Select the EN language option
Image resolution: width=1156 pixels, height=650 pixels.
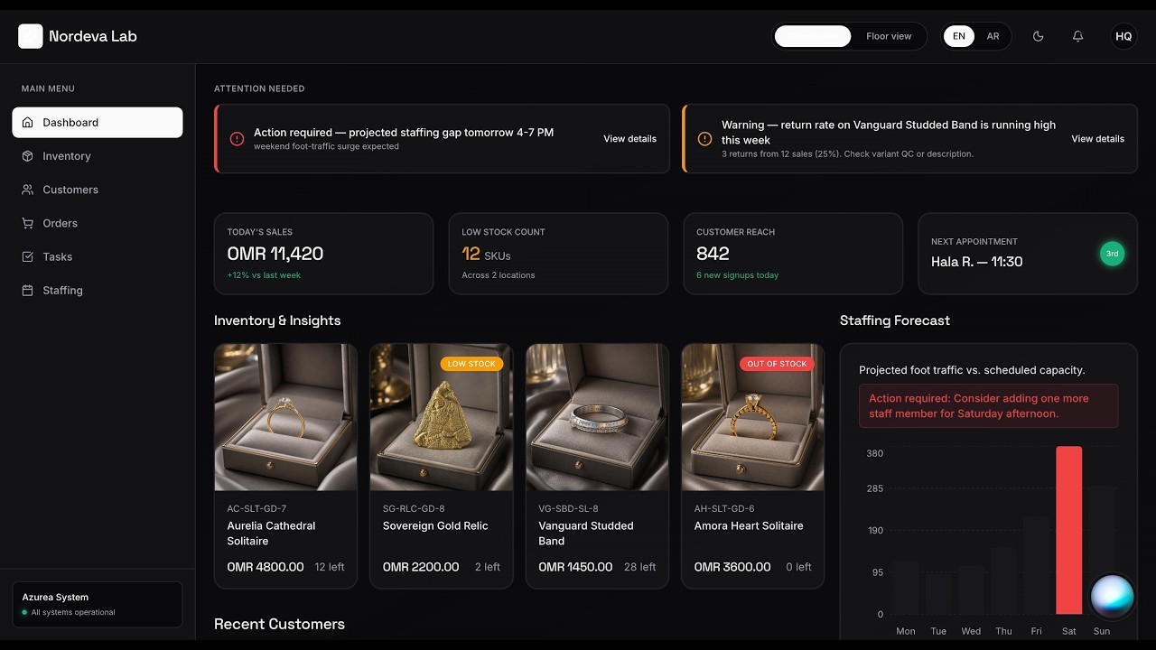[959, 36]
